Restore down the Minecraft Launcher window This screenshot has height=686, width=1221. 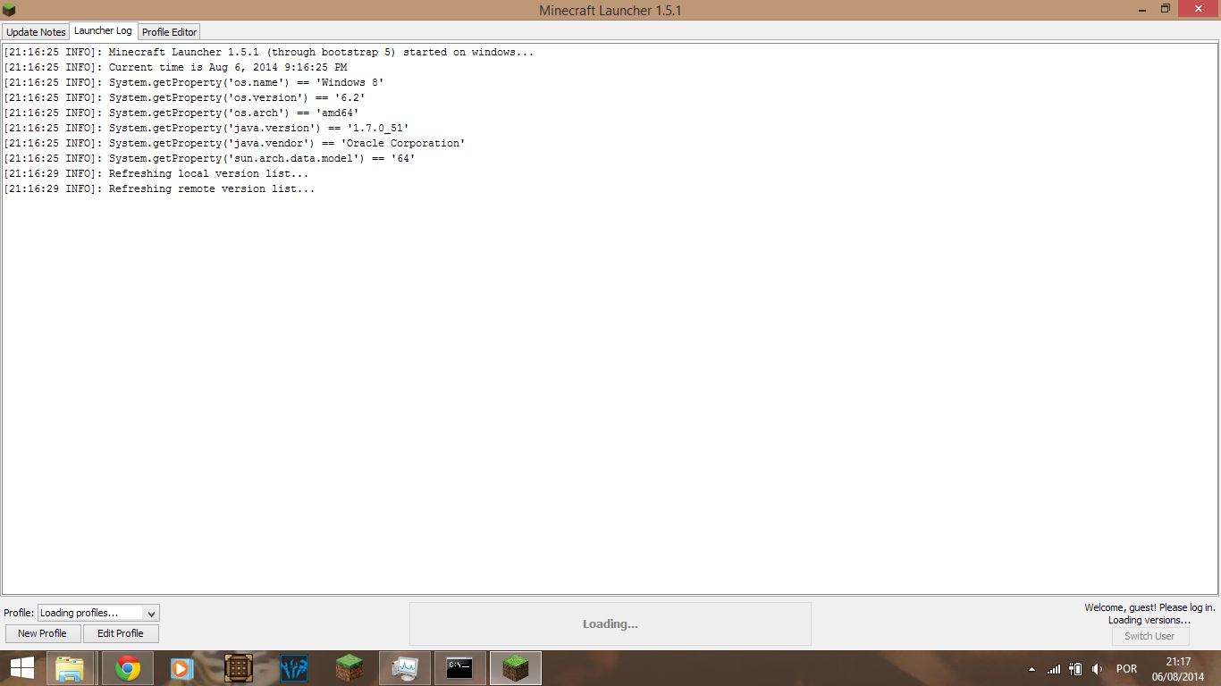(1166, 9)
